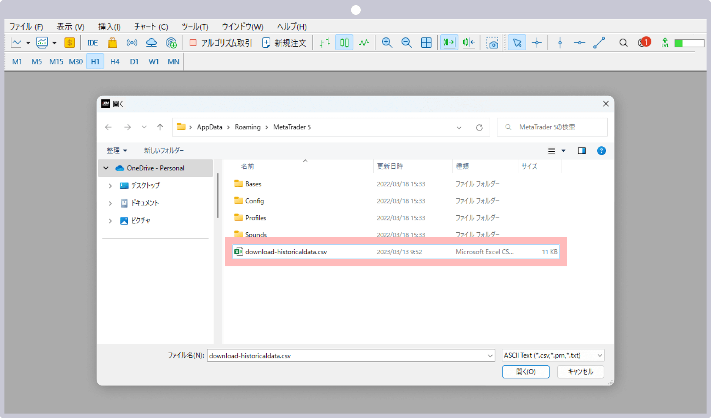Click the Cancel button
Viewport: 711px width, 418px height.
pyautogui.click(x=581, y=371)
